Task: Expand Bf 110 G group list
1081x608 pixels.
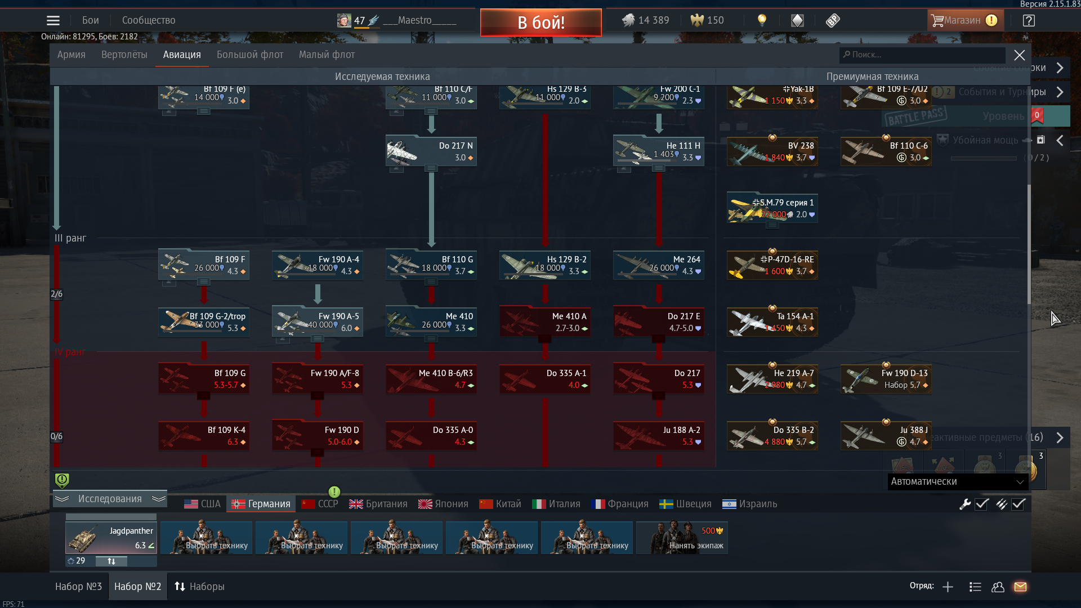Action: click(431, 282)
